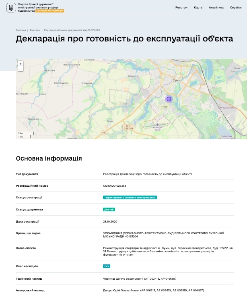The width and height of the screenshot is (247, 299).
Task: Click the Основна інформація section heading
Action: coord(49,159)
